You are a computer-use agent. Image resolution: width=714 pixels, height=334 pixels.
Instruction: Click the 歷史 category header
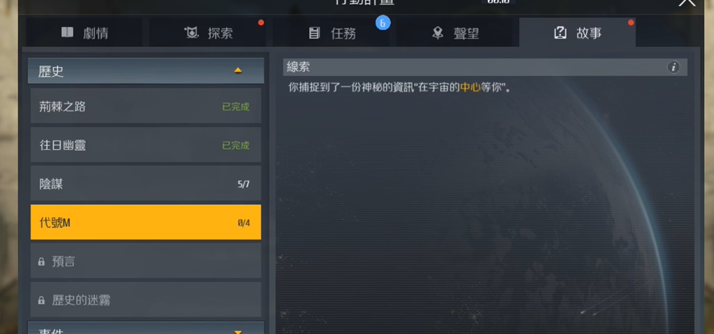(146, 71)
